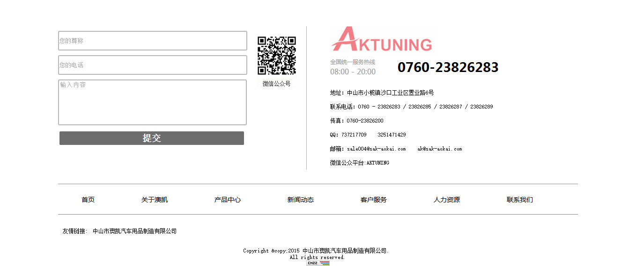Open the company link beside 友情链接
This screenshot has height=266, width=636.
pos(134,231)
